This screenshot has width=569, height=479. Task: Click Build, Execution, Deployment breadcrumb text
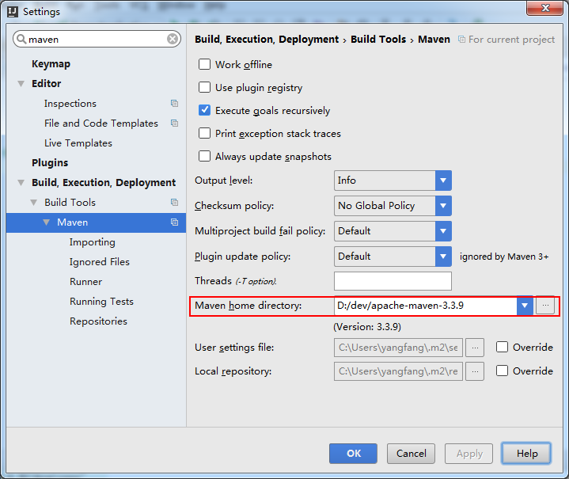(267, 40)
